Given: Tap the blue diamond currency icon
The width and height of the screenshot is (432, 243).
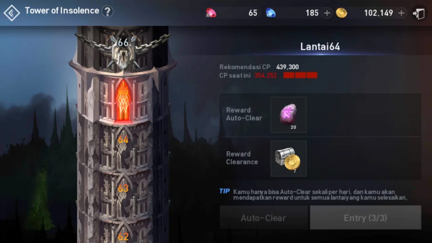Looking at the screenshot, I should pos(270,13).
